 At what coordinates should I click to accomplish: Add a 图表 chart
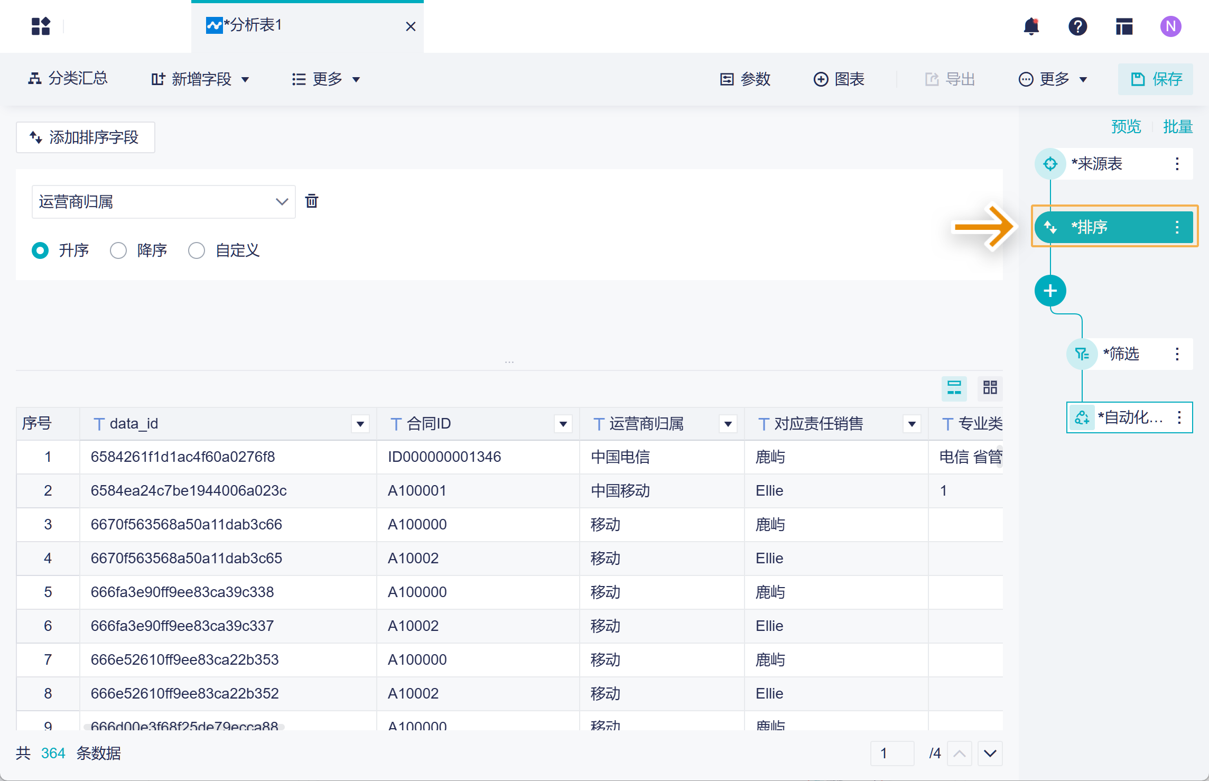click(x=839, y=79)
